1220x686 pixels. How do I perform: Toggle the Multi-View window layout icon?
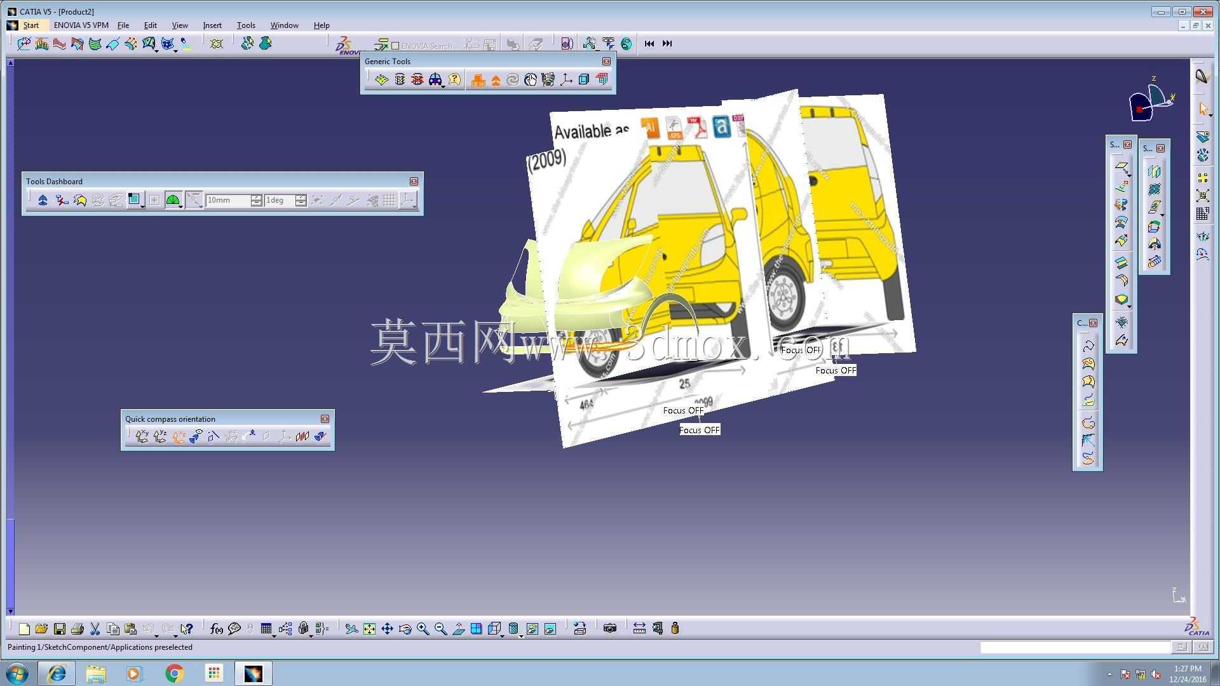pyautogui.click(x=476, y=629)
